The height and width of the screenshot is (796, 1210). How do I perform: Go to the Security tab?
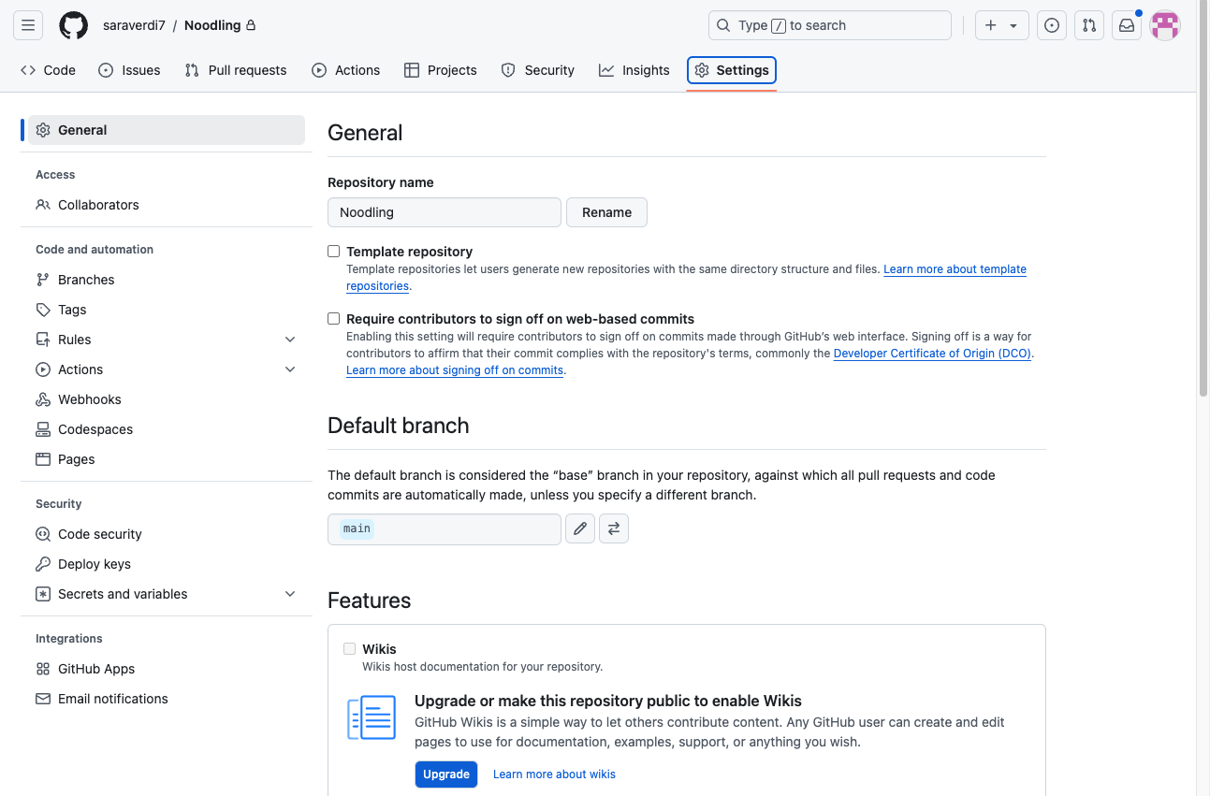[x=537, y=70]
